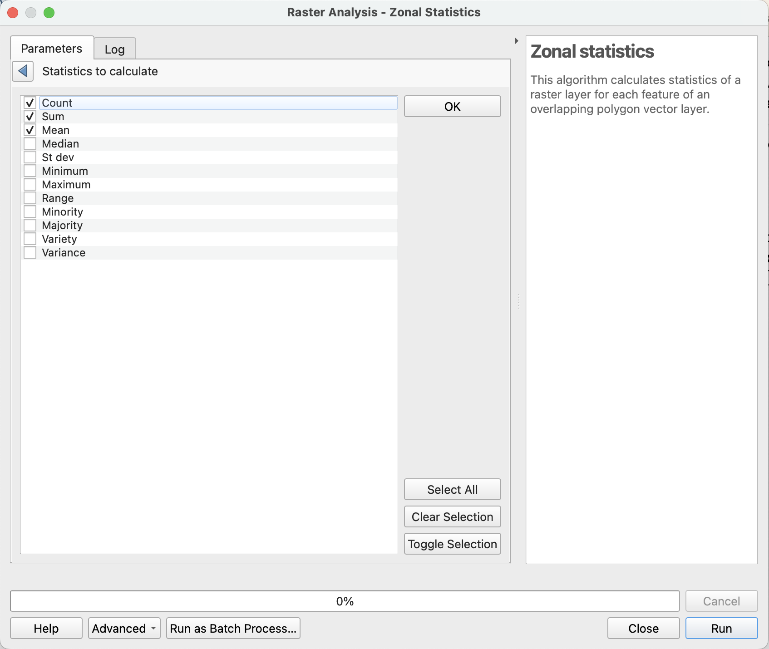Screen dimensions: 769x649
Task: Enable the Median statistic checkbox
Action: pos(30,144)
